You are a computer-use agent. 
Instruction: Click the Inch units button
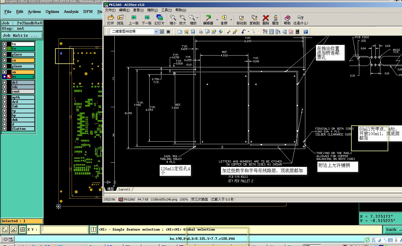(x=391, y=229)
